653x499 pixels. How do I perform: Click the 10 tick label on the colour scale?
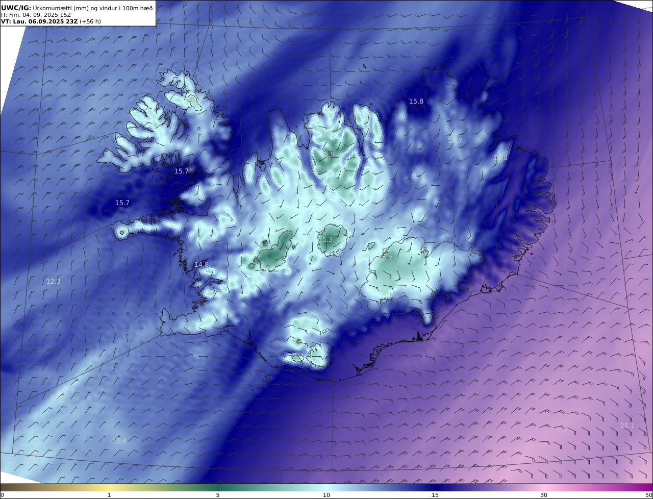326,495
